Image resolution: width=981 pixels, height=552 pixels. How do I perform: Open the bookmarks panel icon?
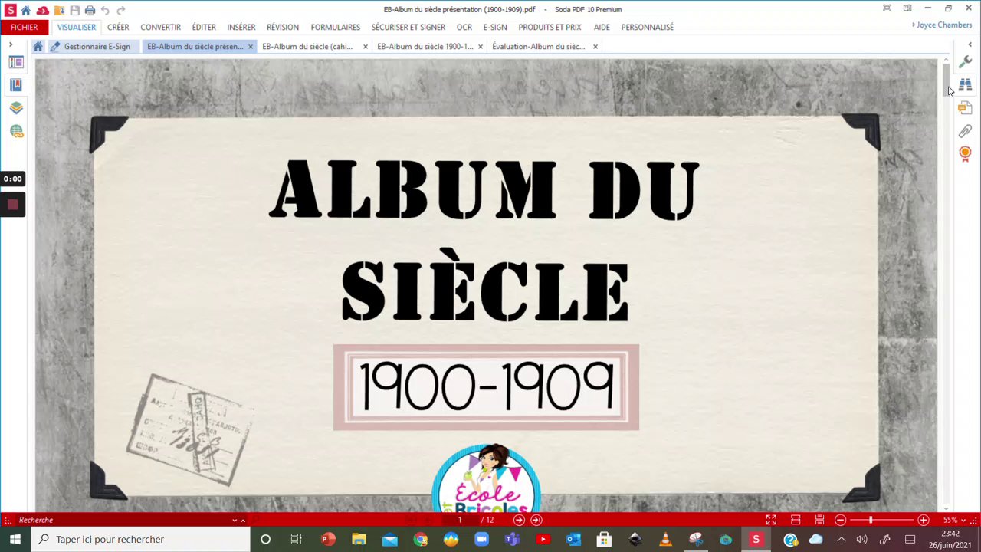coord(16,85)
